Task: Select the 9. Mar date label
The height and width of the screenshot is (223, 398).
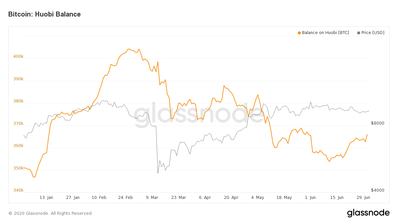Action: click(x=152, y=198)
